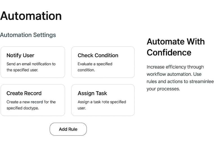216x151 pixels.
Task: Click the 'rules and actions' paragraph line
Action: coord(180,81)
